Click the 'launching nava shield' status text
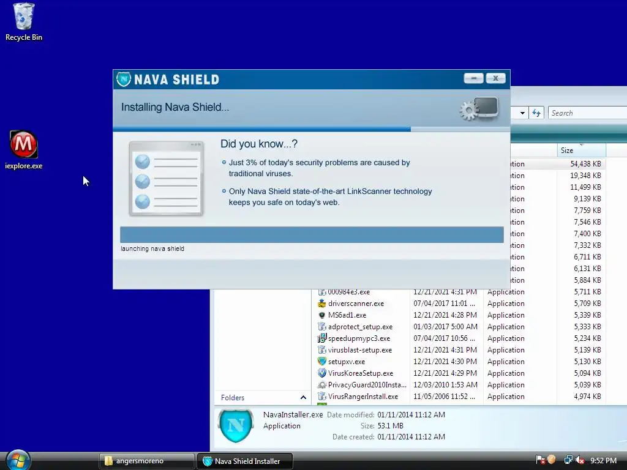 [152, 248]
